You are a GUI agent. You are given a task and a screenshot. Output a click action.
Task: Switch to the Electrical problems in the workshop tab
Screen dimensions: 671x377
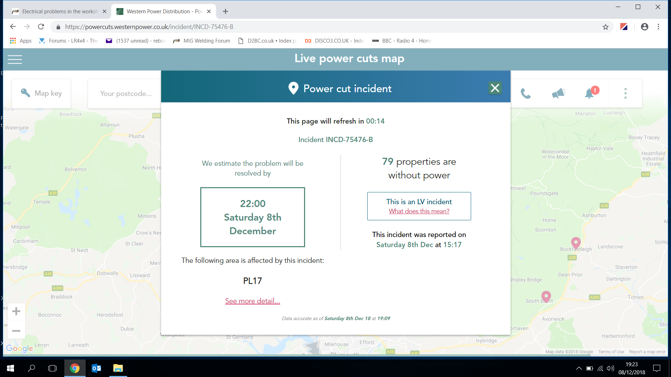click(59, 12)
